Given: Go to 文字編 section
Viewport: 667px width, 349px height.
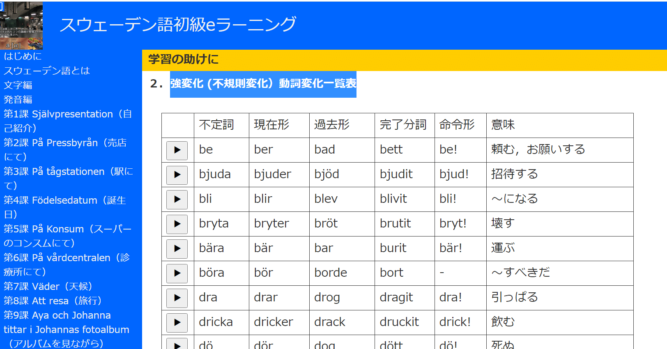Looking at the screenshot, I should tap(18, 85).
